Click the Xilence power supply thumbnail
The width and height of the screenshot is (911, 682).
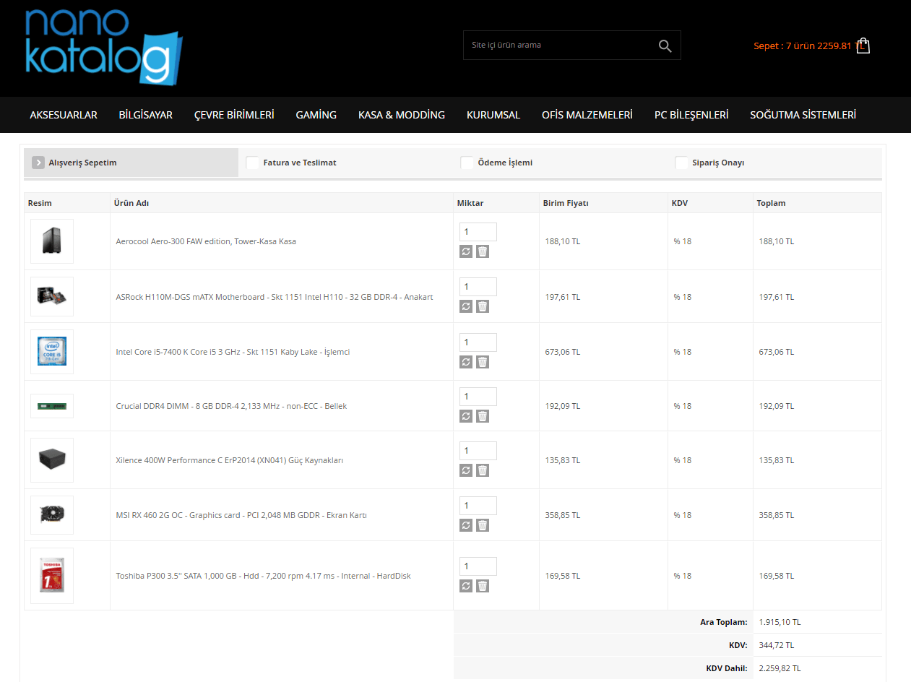[52, 460]
